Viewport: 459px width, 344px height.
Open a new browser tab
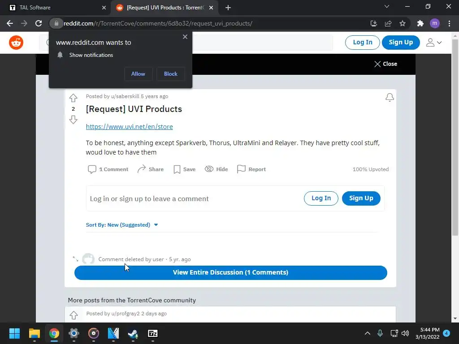click(228, 8)
